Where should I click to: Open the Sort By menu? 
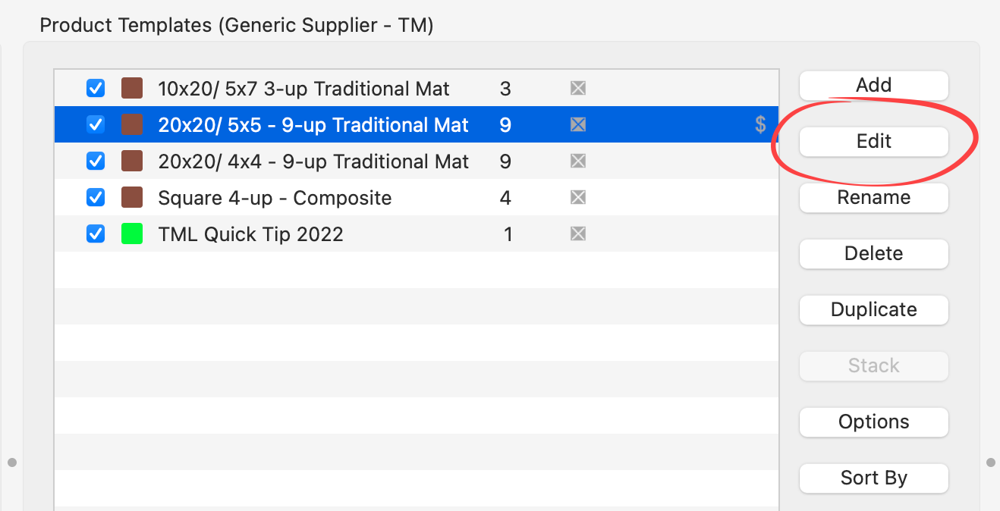(x=873, y=478)
